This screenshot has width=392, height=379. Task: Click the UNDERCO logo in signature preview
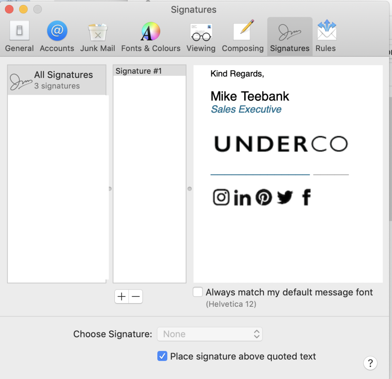click(x=281, y=144)
